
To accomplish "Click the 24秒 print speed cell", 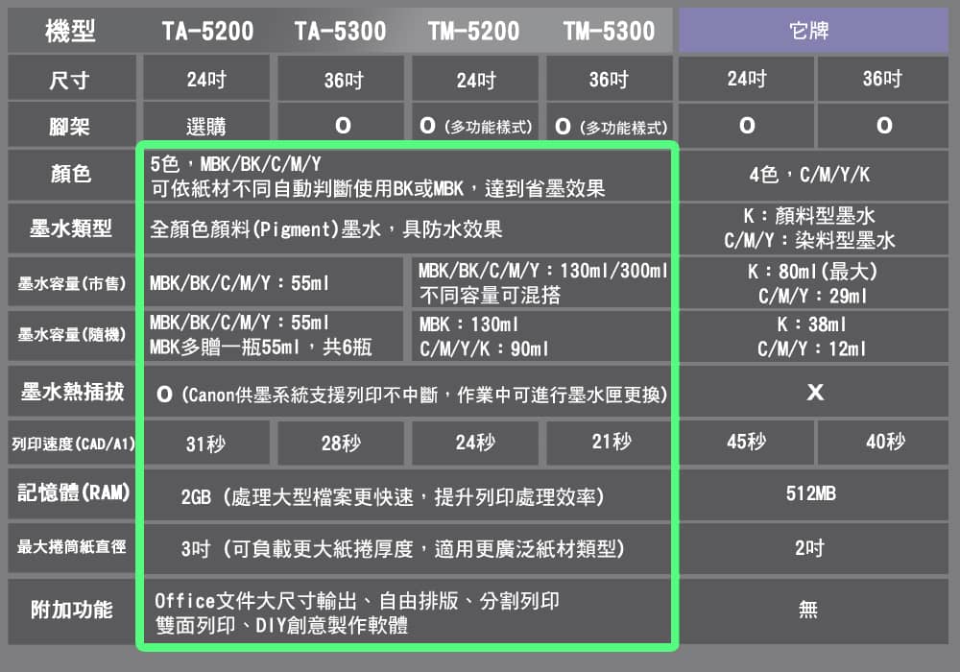I will click(x=475, y=444).
